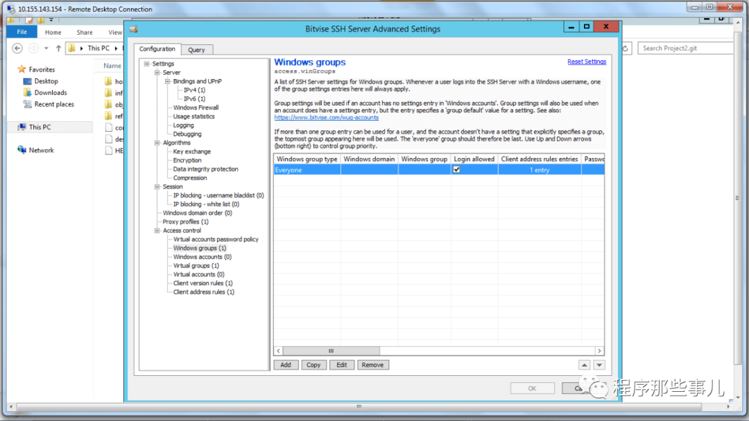Select Virtual groups (1) tree item
This screenshot has height=421, width=749.
tap(196, 266)
